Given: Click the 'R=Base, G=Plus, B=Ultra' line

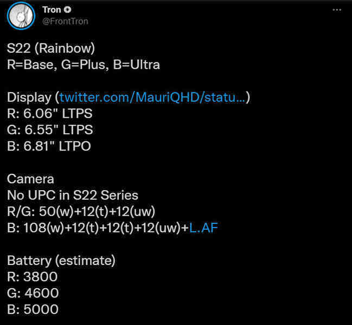Looking at the screenshot, I should click(x=84, y=65).
